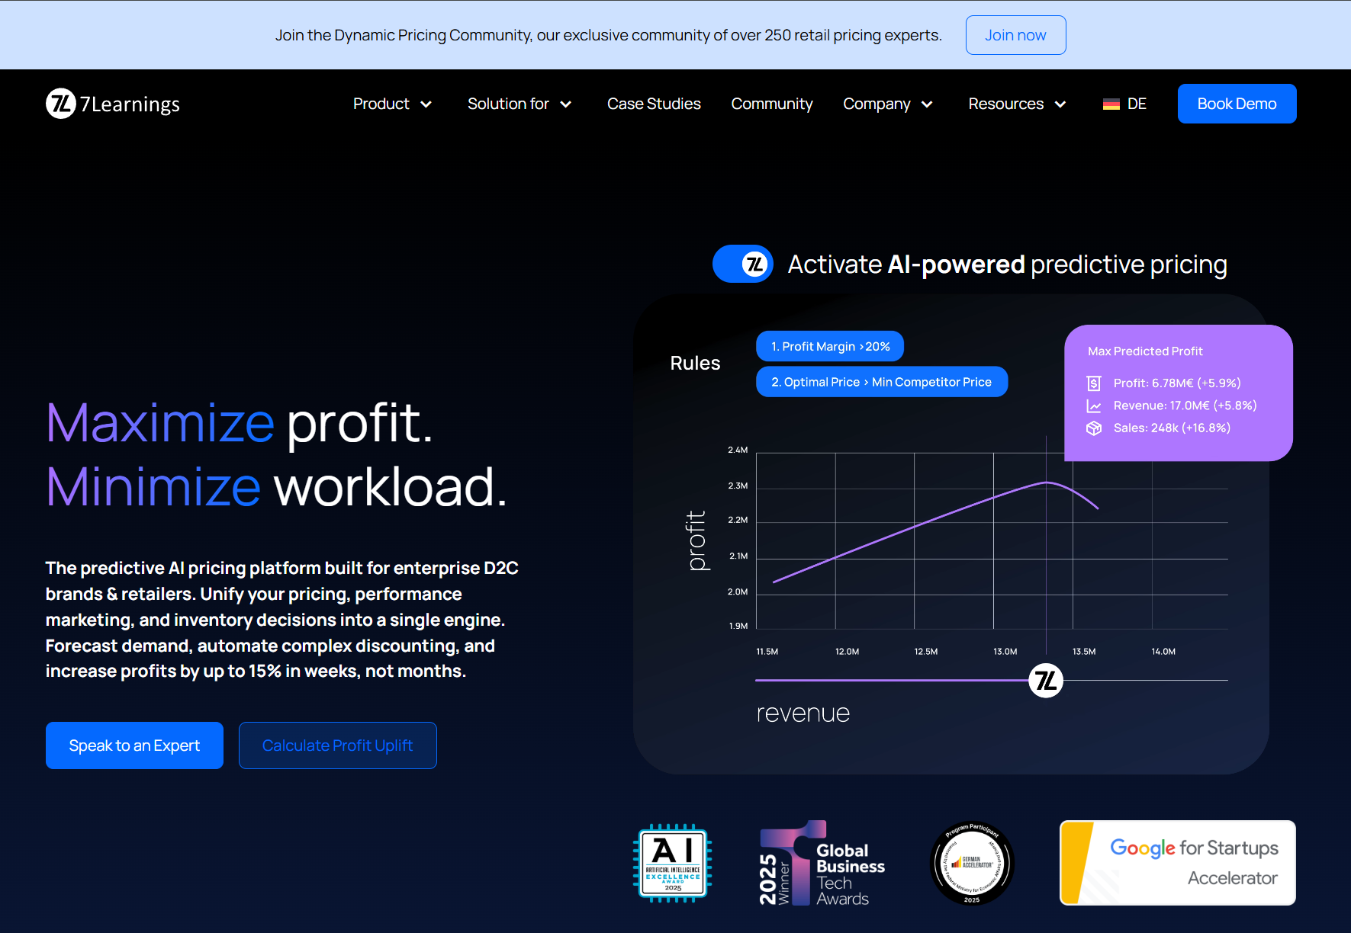The image size is (1351, 933).
Task: Click the German Accelerator round badge
Action: pos(972,863)
